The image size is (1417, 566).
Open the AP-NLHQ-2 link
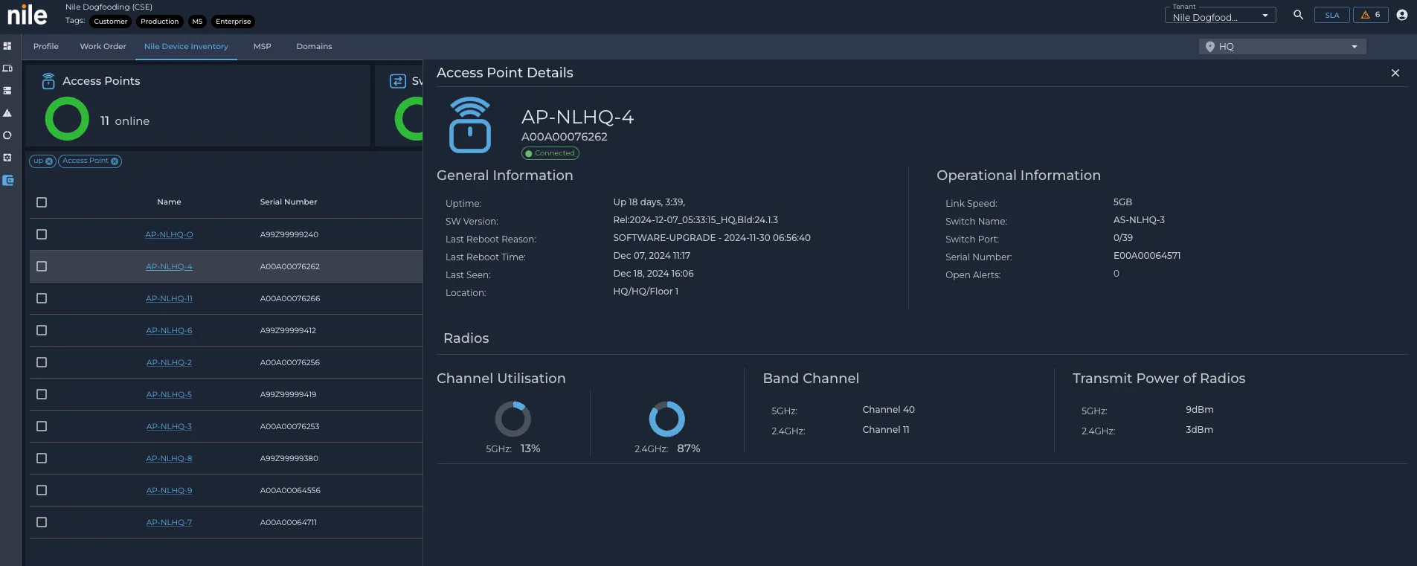[169, 362]
